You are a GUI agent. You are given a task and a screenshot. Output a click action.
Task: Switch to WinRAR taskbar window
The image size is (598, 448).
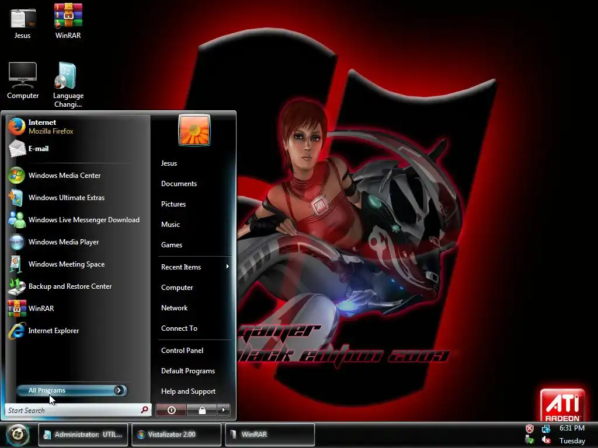pyautogui.click(x=270, y=434)
